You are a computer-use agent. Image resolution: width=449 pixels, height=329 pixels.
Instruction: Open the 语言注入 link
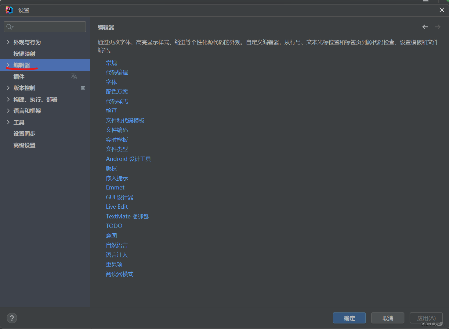point(117,255)
